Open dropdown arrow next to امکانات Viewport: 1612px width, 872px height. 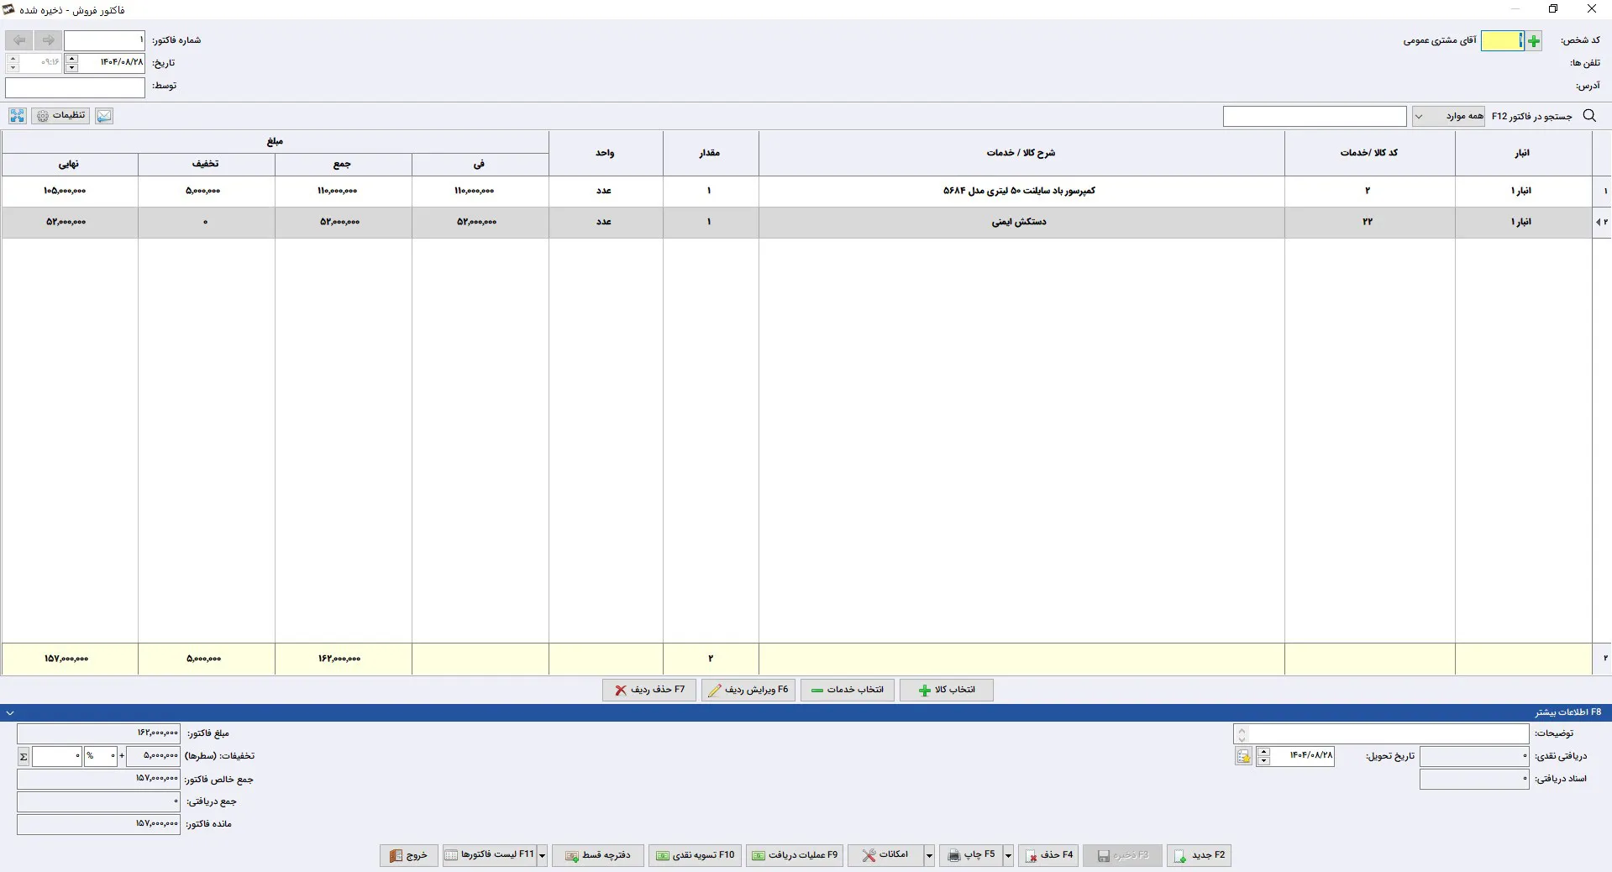pos(929,855)
